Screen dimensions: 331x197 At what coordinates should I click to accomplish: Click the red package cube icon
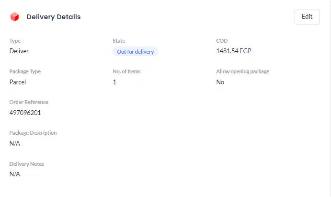pos(14,17)
